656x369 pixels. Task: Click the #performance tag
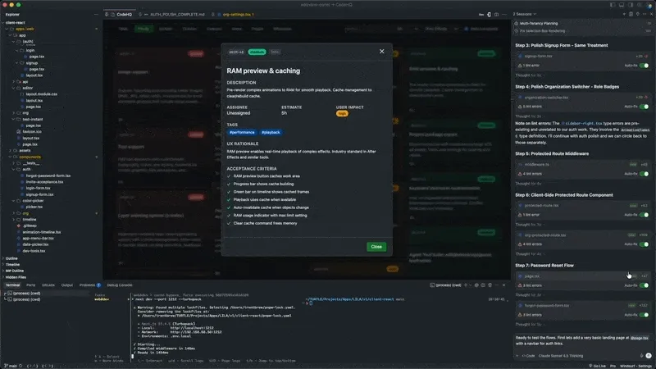(x=242, y=132)
